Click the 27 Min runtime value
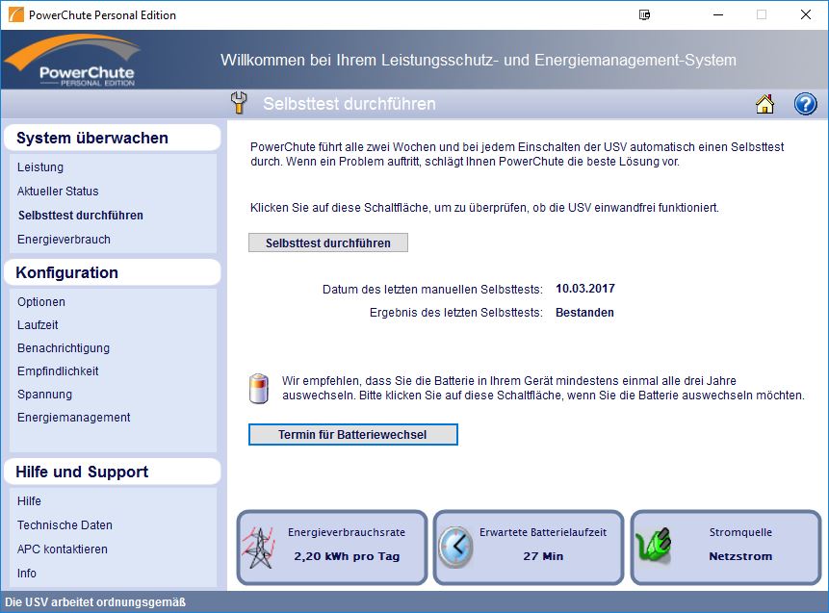The image size is (829, 613). tap(543, 556)
